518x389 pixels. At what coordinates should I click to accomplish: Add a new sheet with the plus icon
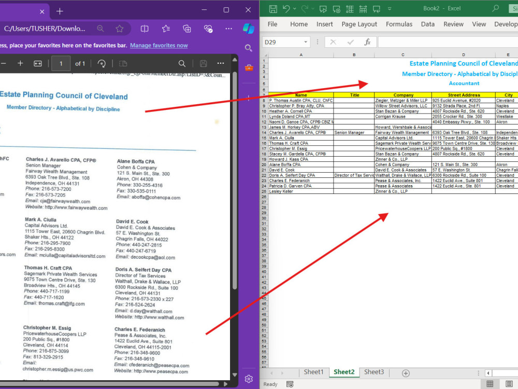pyautogui.click(x=406, y=373)
